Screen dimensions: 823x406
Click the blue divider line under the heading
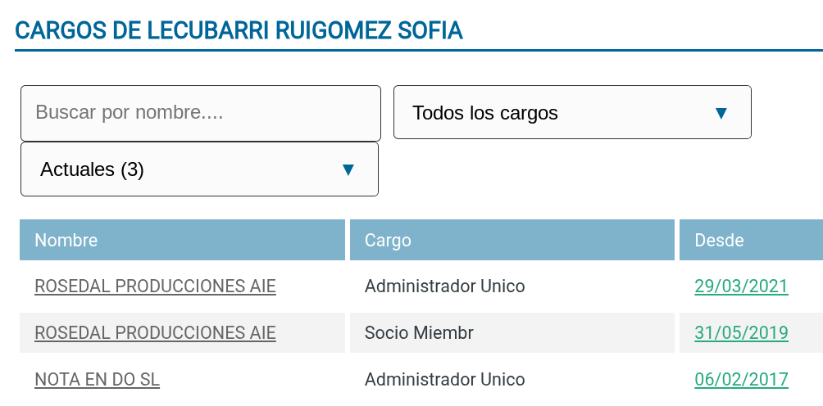pyautogui.click(x=418, y=51)
